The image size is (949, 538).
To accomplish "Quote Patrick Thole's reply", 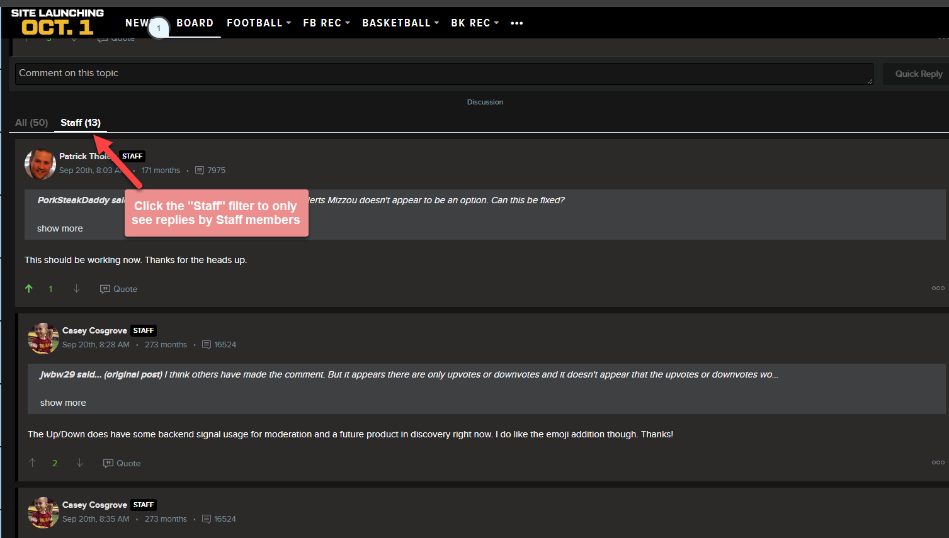I will [x=118, y=288].
